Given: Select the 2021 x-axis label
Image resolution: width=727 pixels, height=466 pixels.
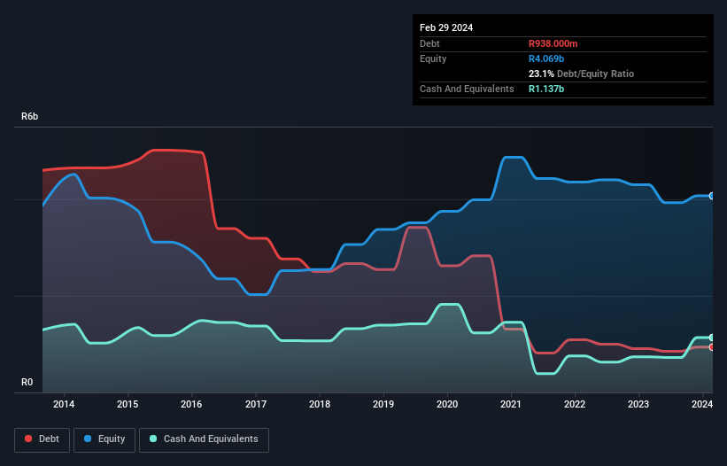Looking at the screenshot, I should click(511, 404).
